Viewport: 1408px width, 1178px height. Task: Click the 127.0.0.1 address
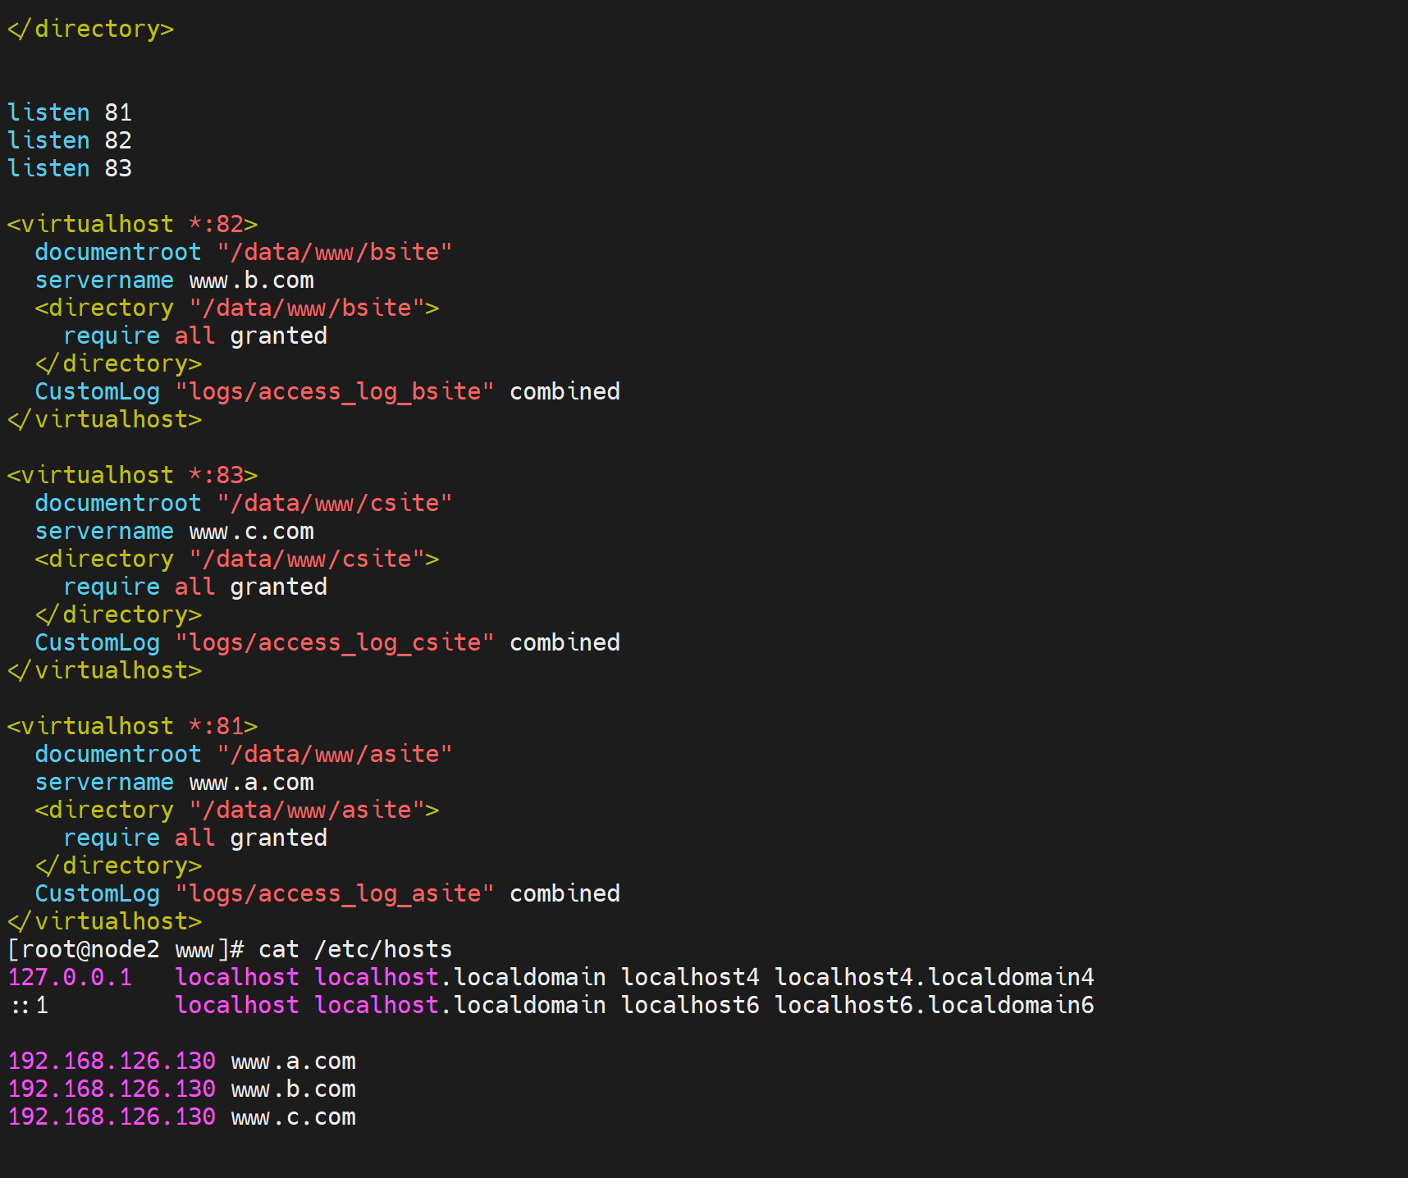click(70, 978)
